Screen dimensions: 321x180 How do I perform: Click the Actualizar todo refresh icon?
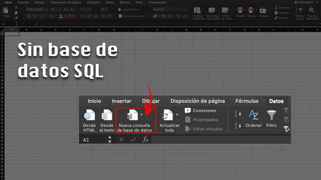point(168,115)
